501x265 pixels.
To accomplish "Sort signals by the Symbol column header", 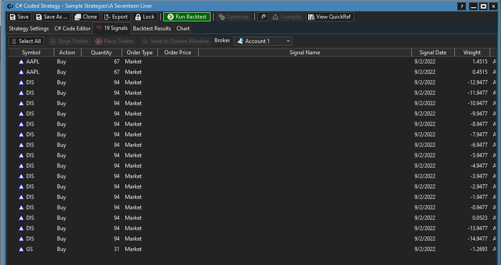I will [x=31, y=53].
